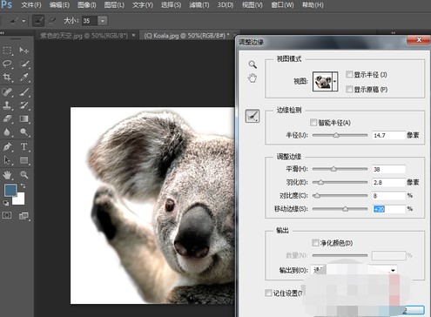This screenshot has width=431, height=317.
Task: Click Zoom tool in Refine Edge dialog
Action: (x=253, y=64)
